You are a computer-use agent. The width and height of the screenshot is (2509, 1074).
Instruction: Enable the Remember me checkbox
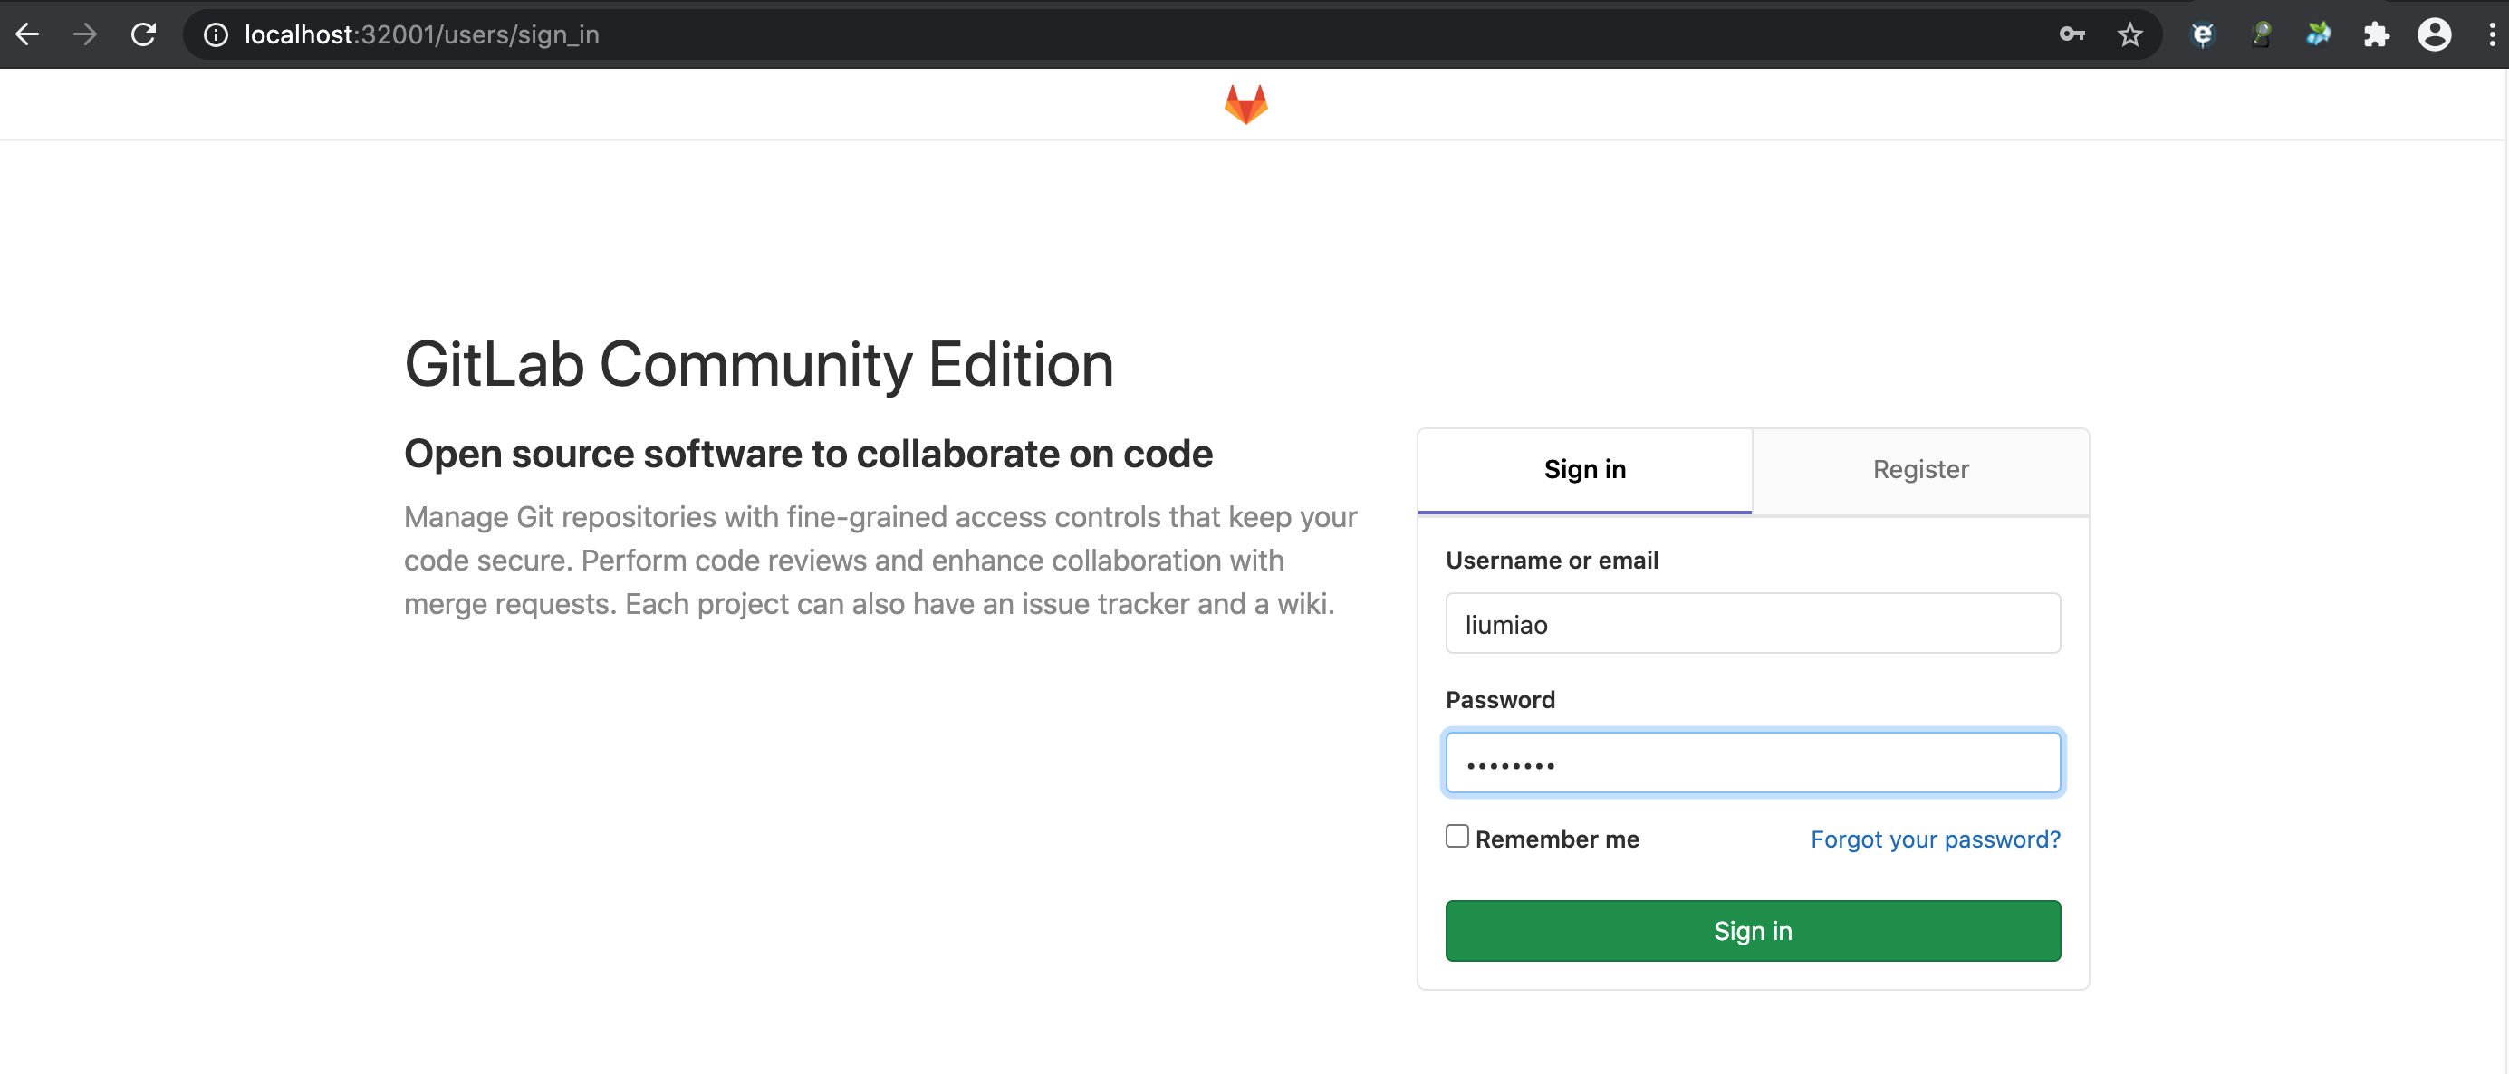1457,837
